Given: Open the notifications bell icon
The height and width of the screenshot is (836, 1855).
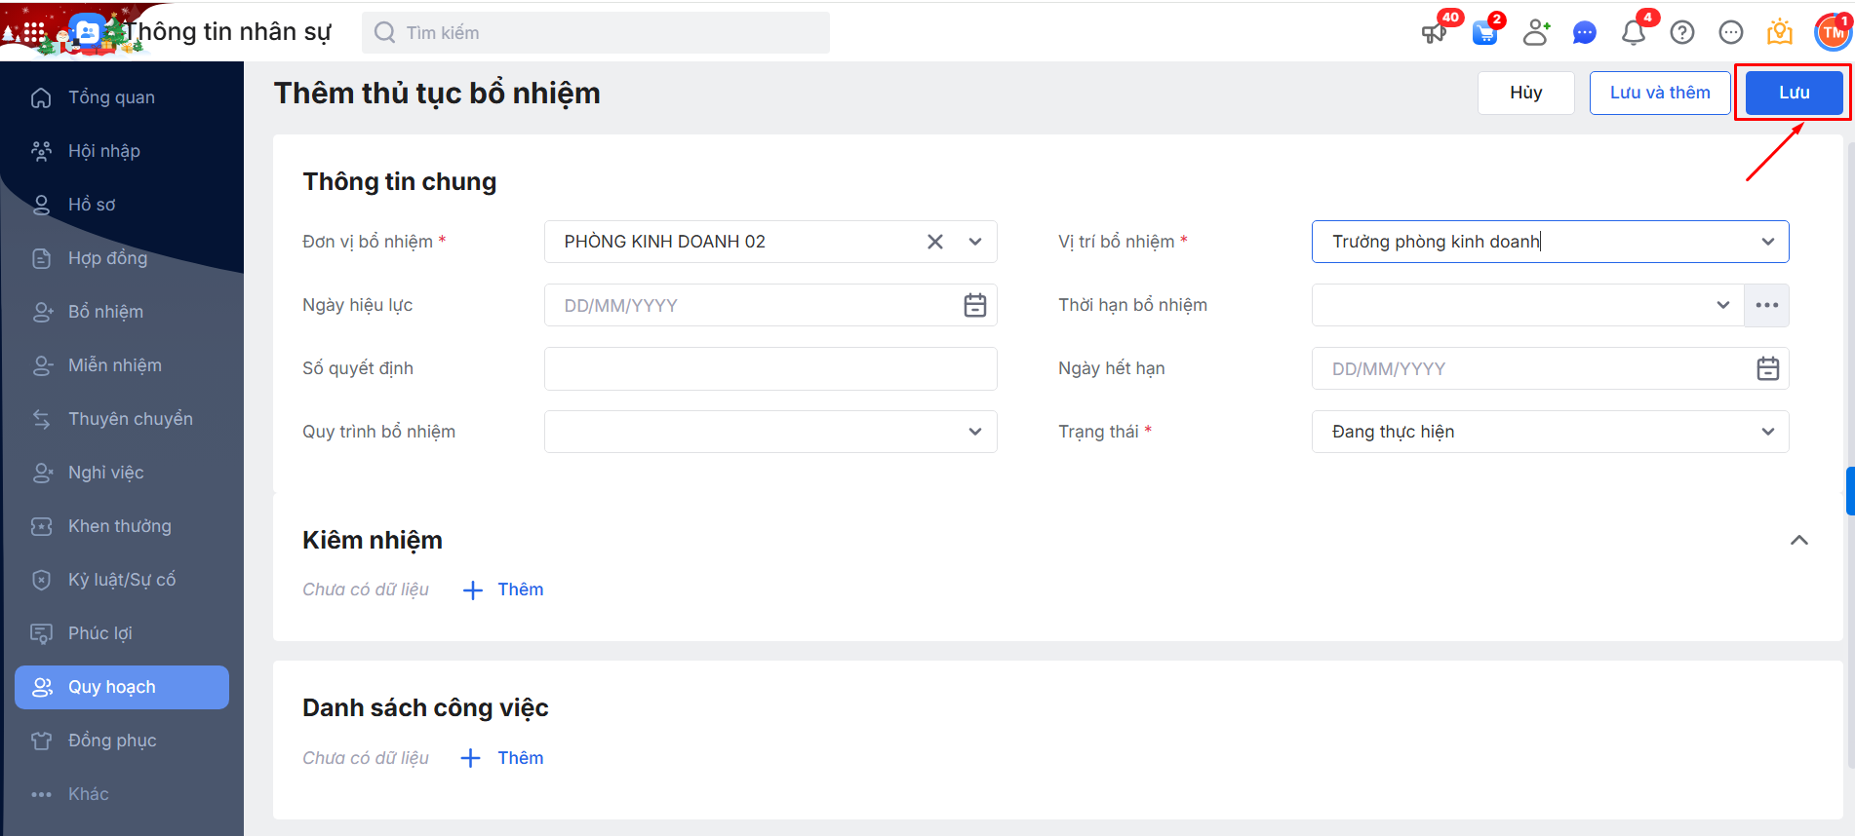Looking at the screenshot, I should pos(1633,33).
